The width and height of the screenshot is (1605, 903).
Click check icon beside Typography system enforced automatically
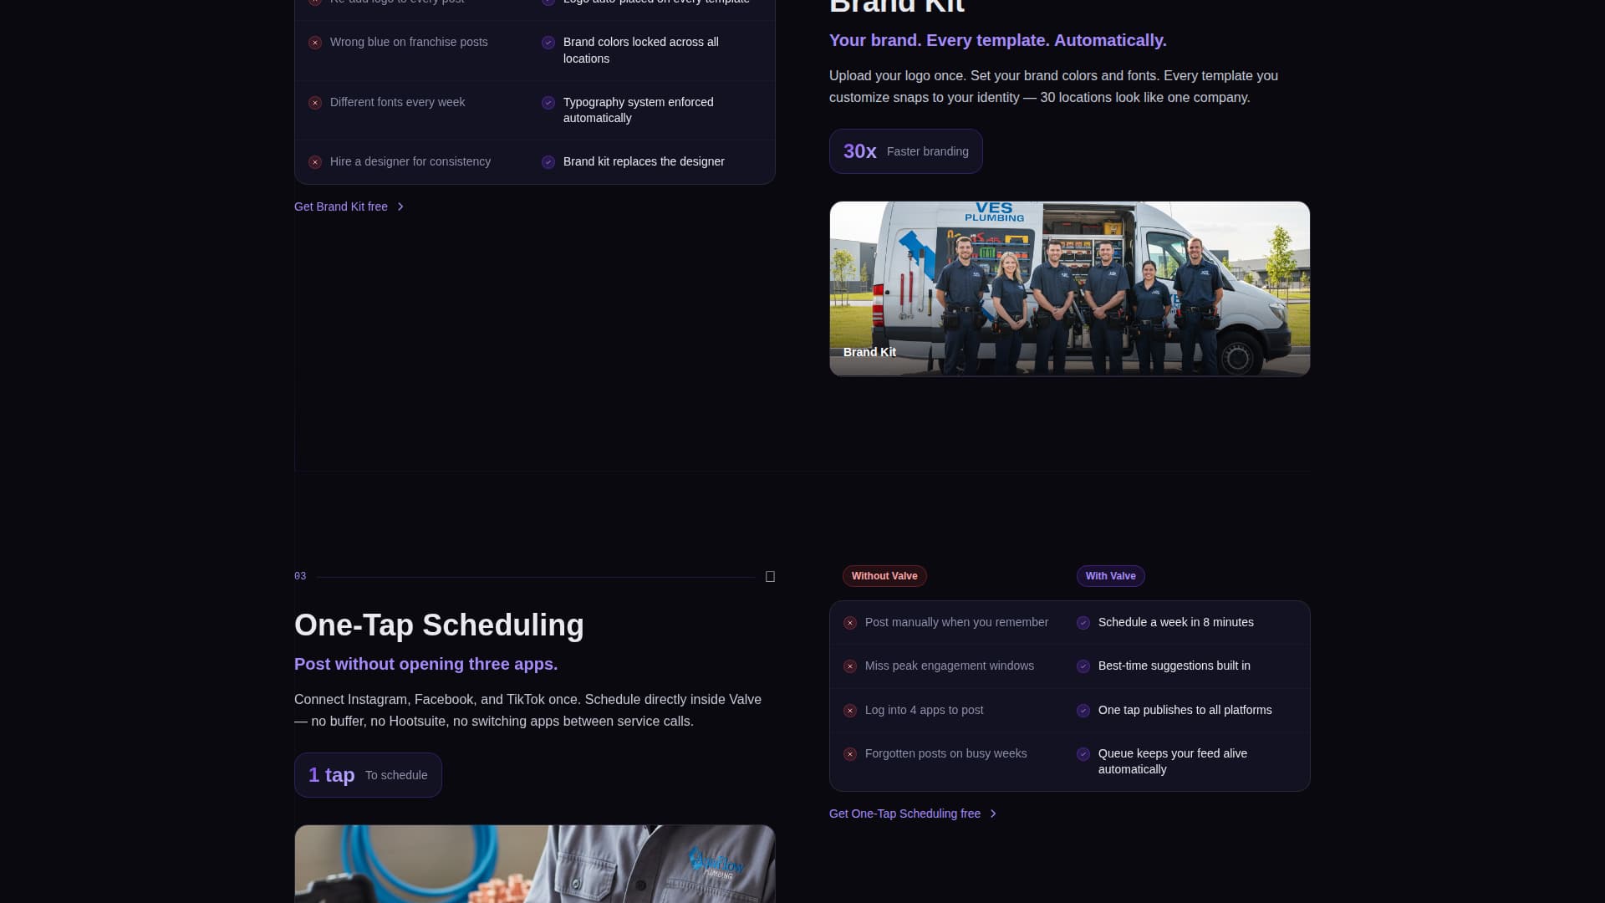click(548, 103)
